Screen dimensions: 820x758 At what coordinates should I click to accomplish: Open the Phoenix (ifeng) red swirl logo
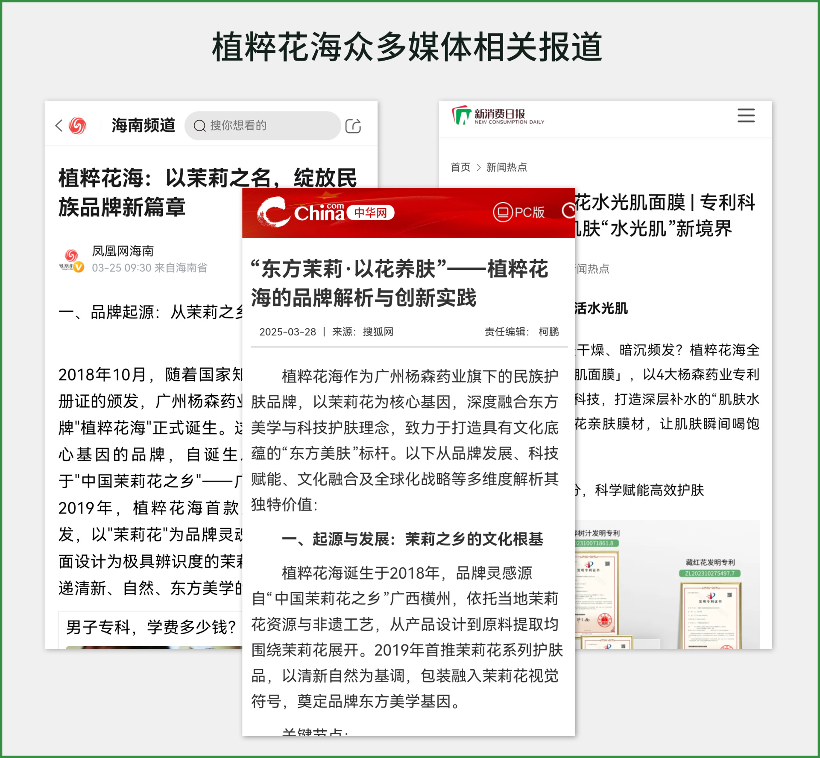77,125
